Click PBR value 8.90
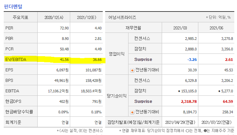Screen dimensions: 237x135 65,39
